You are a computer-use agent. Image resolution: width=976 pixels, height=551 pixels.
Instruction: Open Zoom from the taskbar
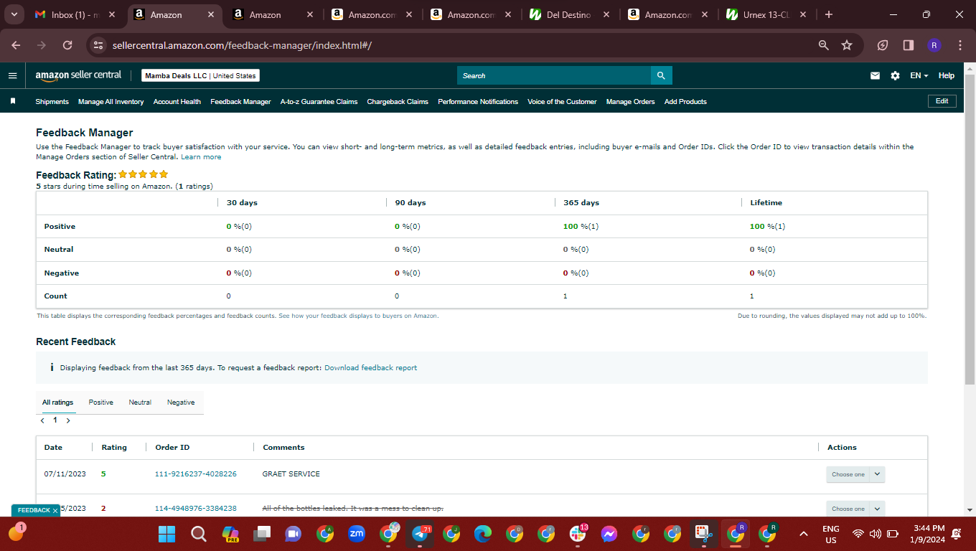pos(357,534)
